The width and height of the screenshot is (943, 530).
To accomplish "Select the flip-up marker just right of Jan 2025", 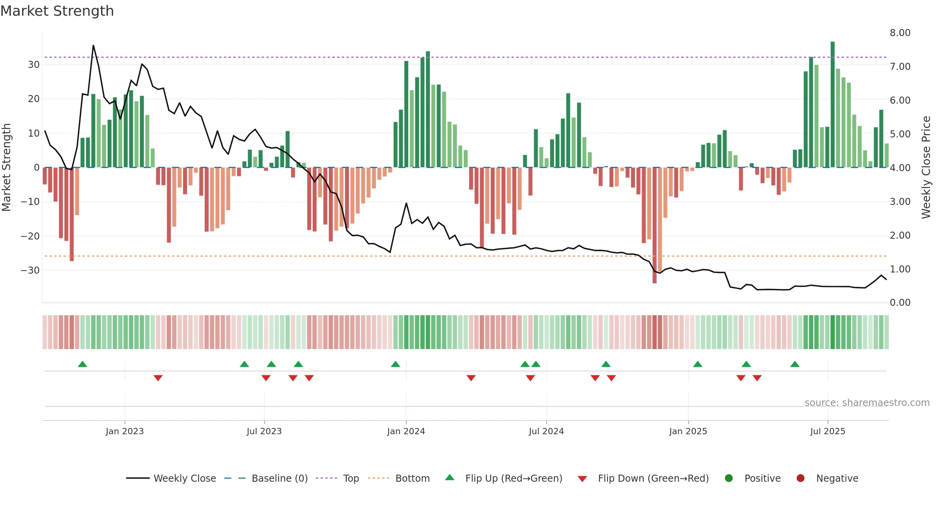I will click(x=698, y=364).
